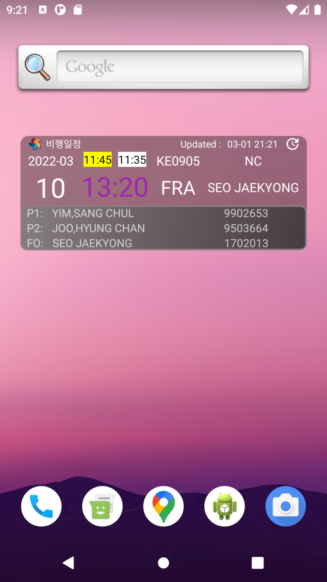Select FO crew row SEO JAEKYONG

163,243
